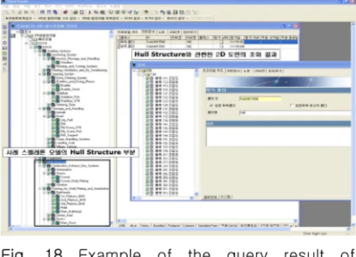This screenshot has height=257, width=356.
Task: Select the Rudder_Stock tree node
Action: tap(70, 89)
